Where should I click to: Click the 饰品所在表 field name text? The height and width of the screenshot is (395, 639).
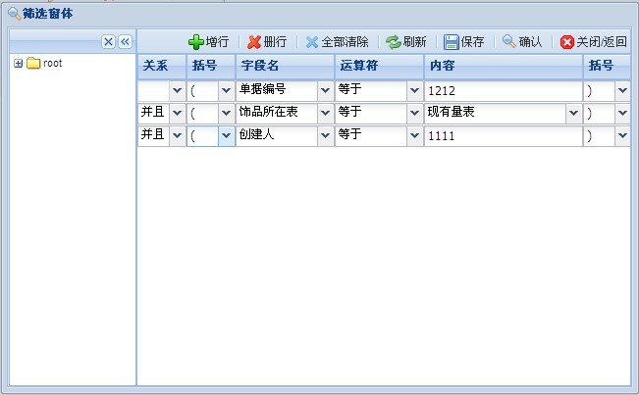coord(268,112)
